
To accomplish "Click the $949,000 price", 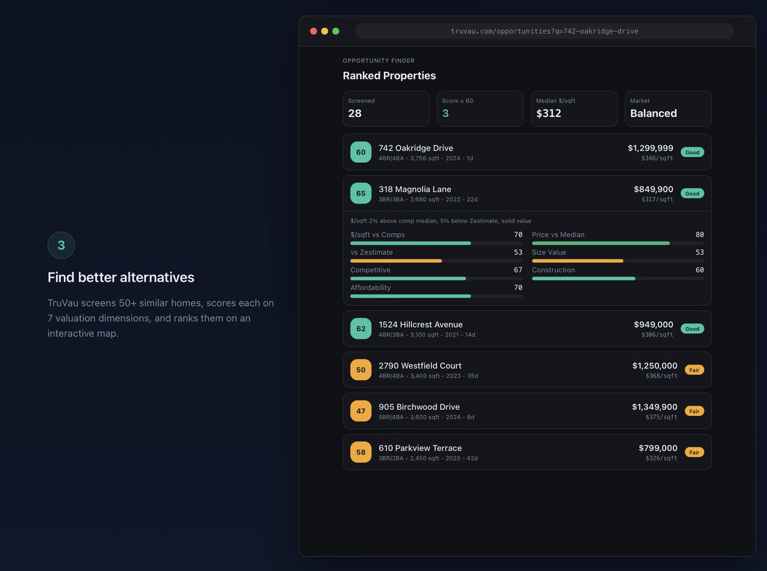I will [x=653, y=324].
